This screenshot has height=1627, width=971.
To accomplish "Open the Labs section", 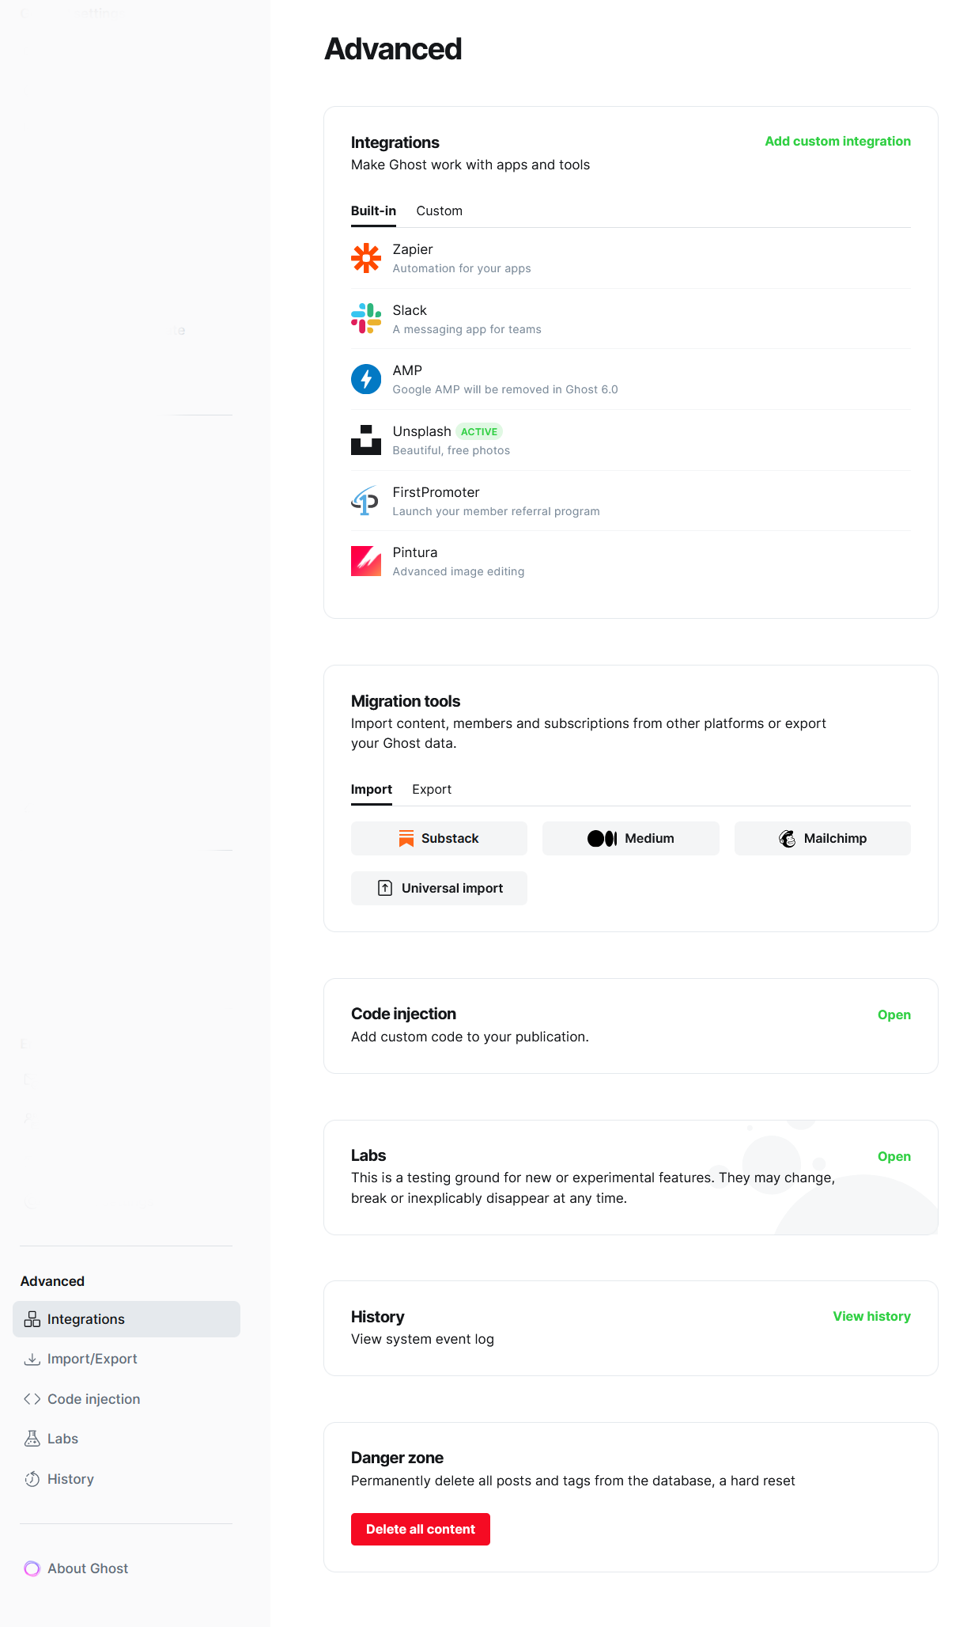I will [894, 1157].
